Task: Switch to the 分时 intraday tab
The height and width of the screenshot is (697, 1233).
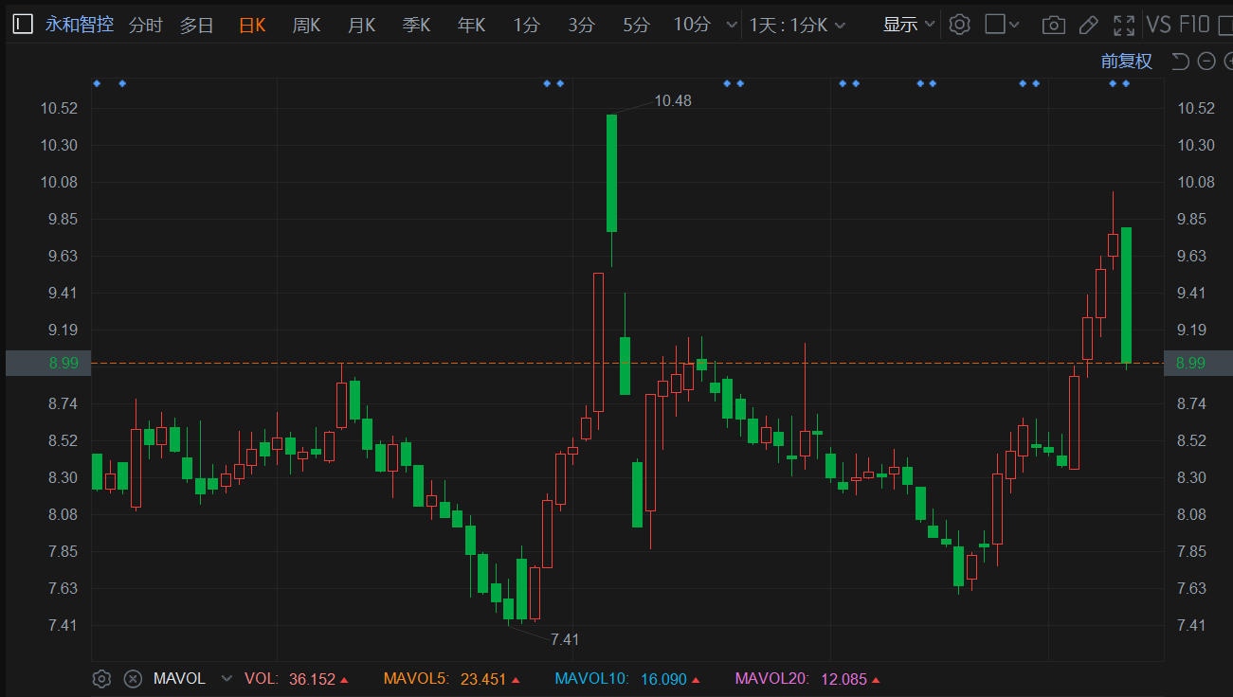Action: [145, 25]
